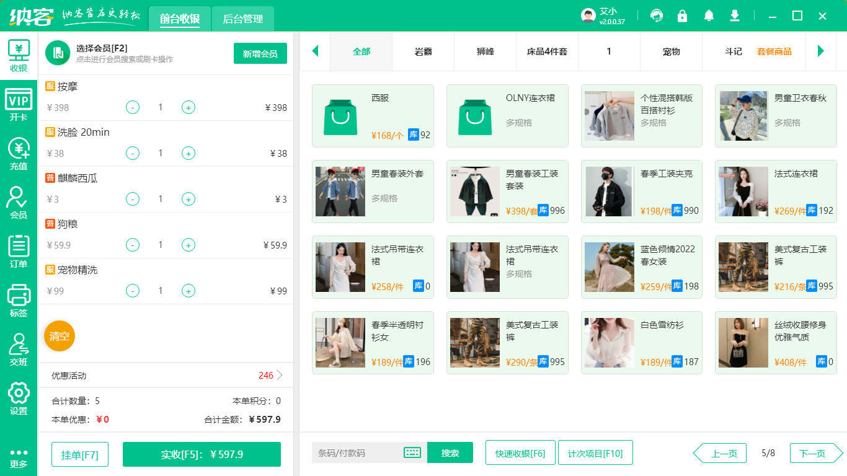The width and height of the screenshot is (847, 476).
Task: Click the right arrow to see more categories
Action: pyautogui.click(x=822, y=51)
